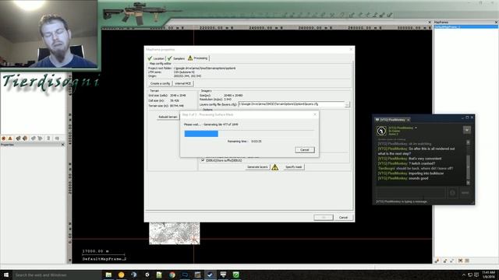
Task: Open File Explorer from the taskbar
Action: coord(108,275)
